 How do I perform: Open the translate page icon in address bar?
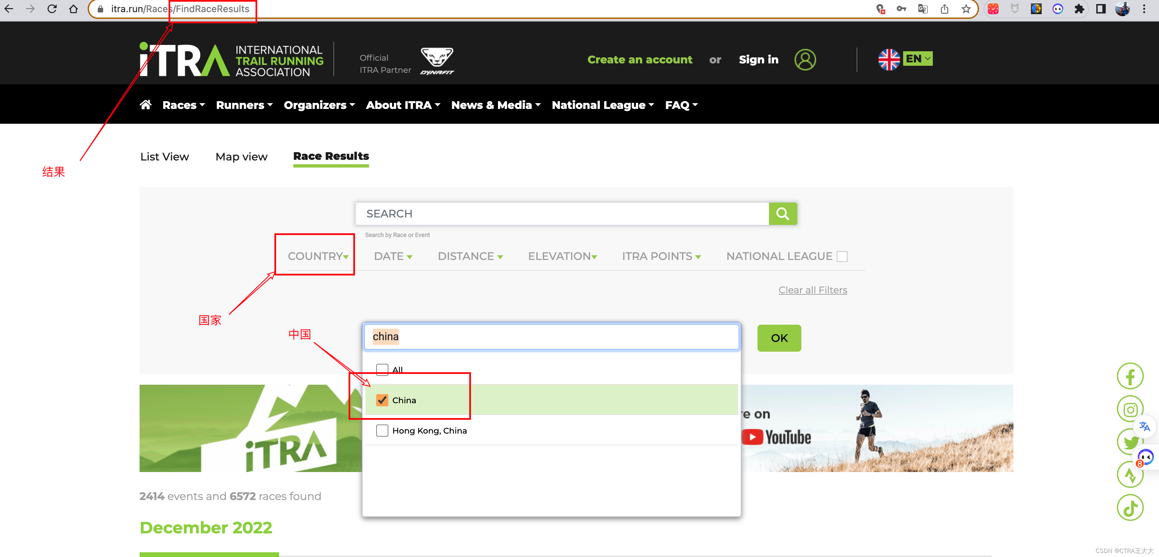pos(923,8)
